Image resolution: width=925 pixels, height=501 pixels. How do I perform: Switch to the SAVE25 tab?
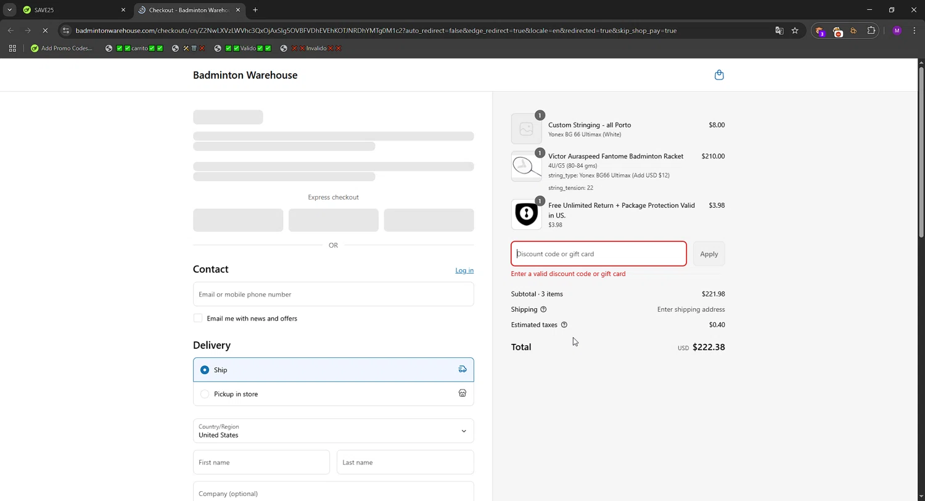point(73,10)
